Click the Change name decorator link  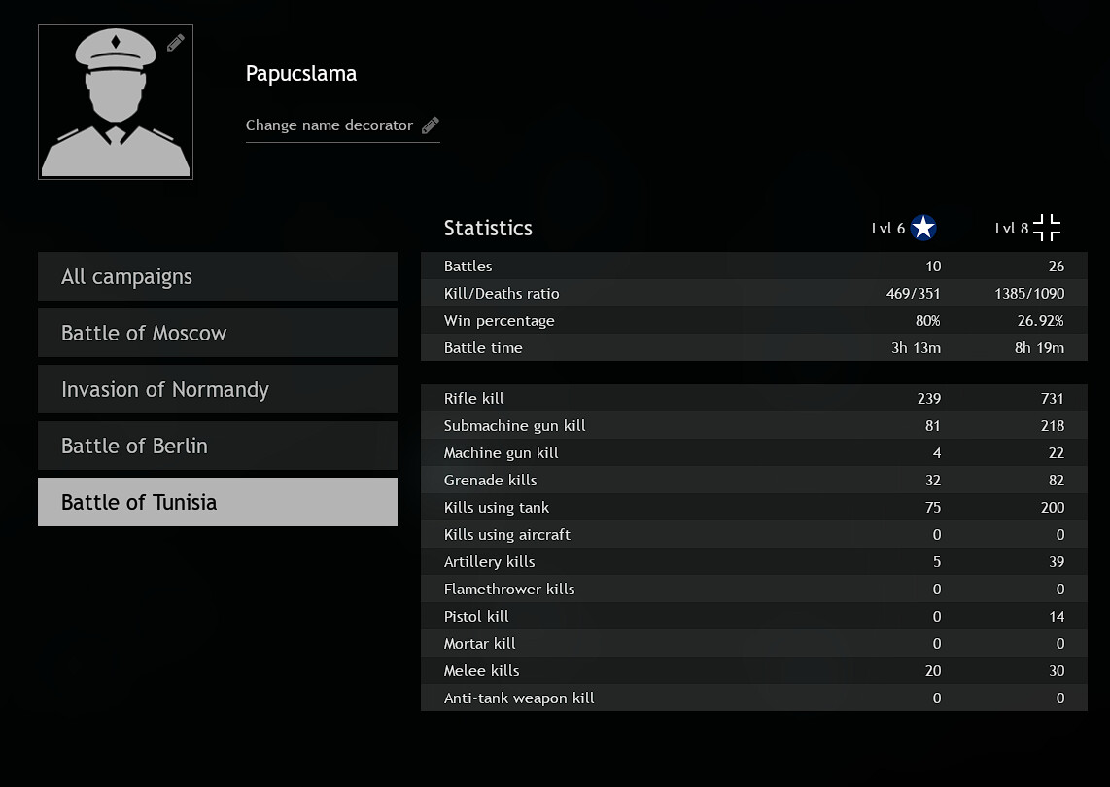point(330,125)
